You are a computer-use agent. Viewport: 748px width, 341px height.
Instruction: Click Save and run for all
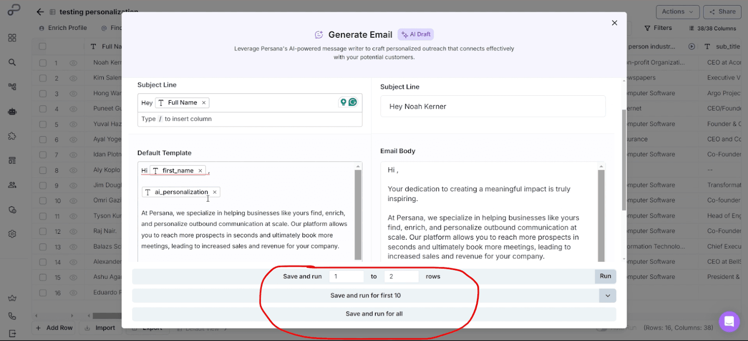coord(374,314)
